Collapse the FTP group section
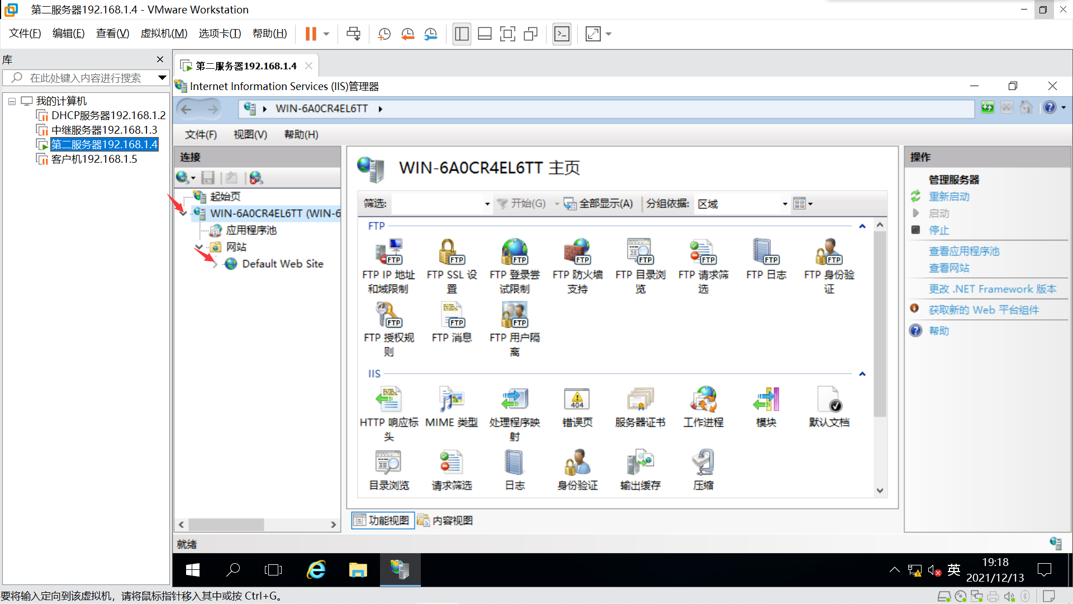 [x=862, y=226]
